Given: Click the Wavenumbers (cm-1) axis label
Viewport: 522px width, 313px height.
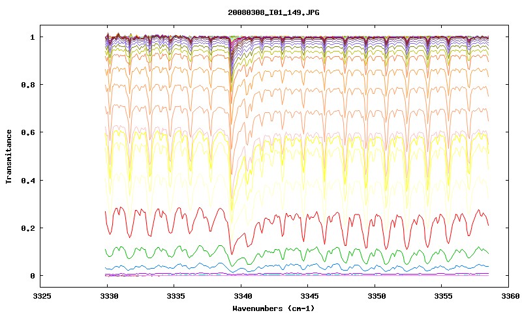Looking at the screenshot, I should coord(273,308).
